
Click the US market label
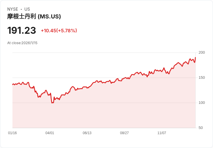coord(27,9)
